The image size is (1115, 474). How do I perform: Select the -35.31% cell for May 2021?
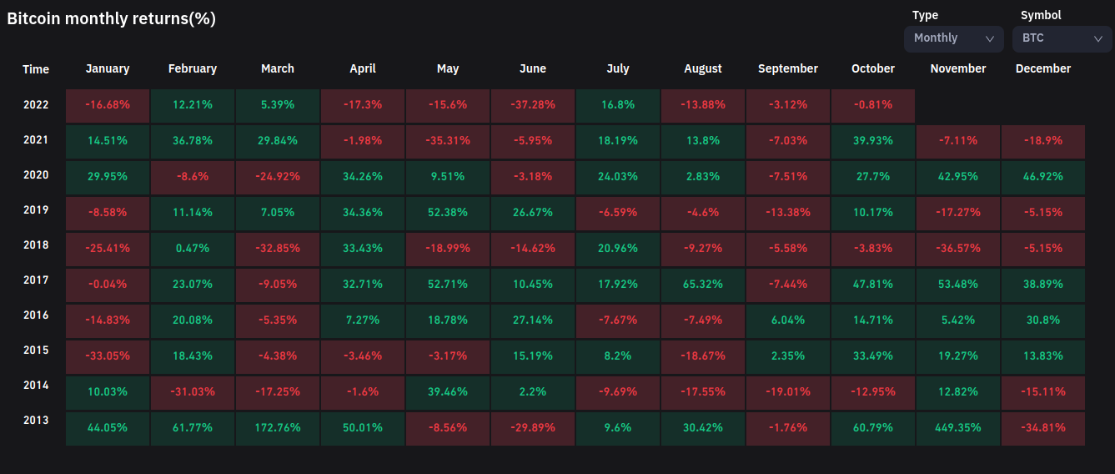tap(448, 142)
